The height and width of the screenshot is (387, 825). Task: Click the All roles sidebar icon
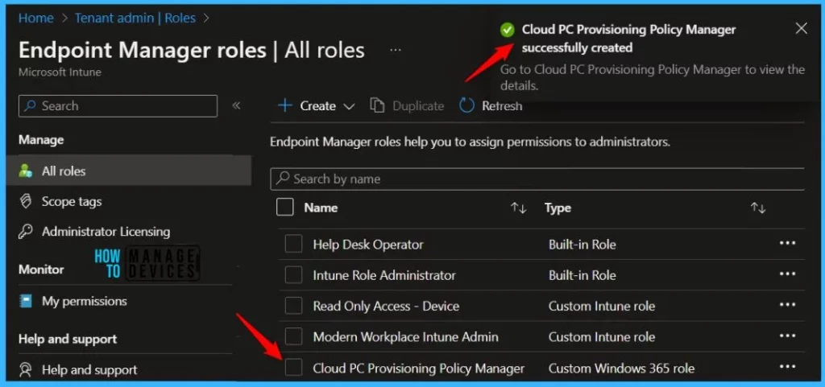pos(25,171)
